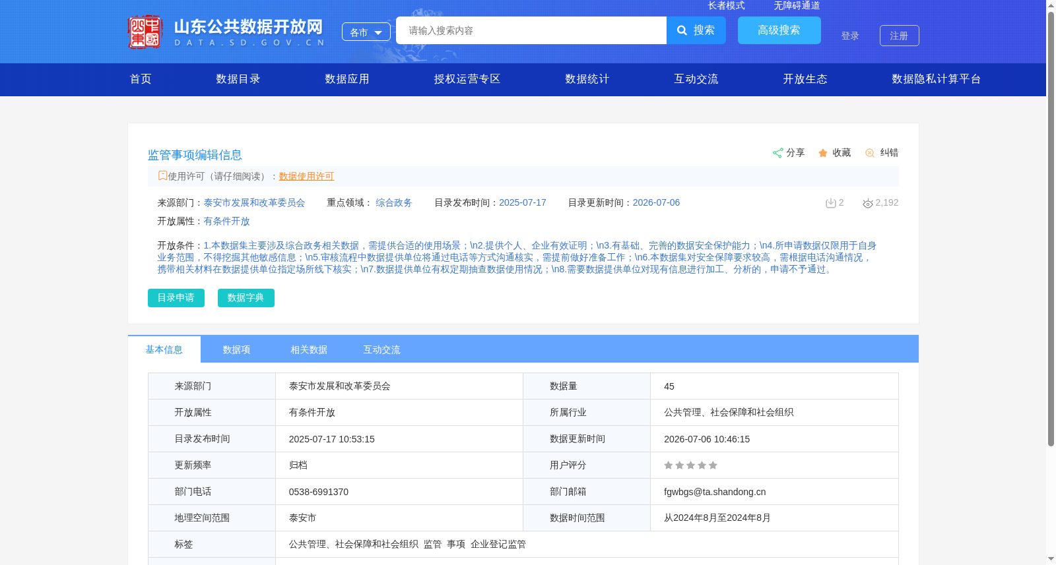The width and height of the screenshot is (1056, 565).
Task: Click the department phone 0538-6991370
Action: (319, 492)
